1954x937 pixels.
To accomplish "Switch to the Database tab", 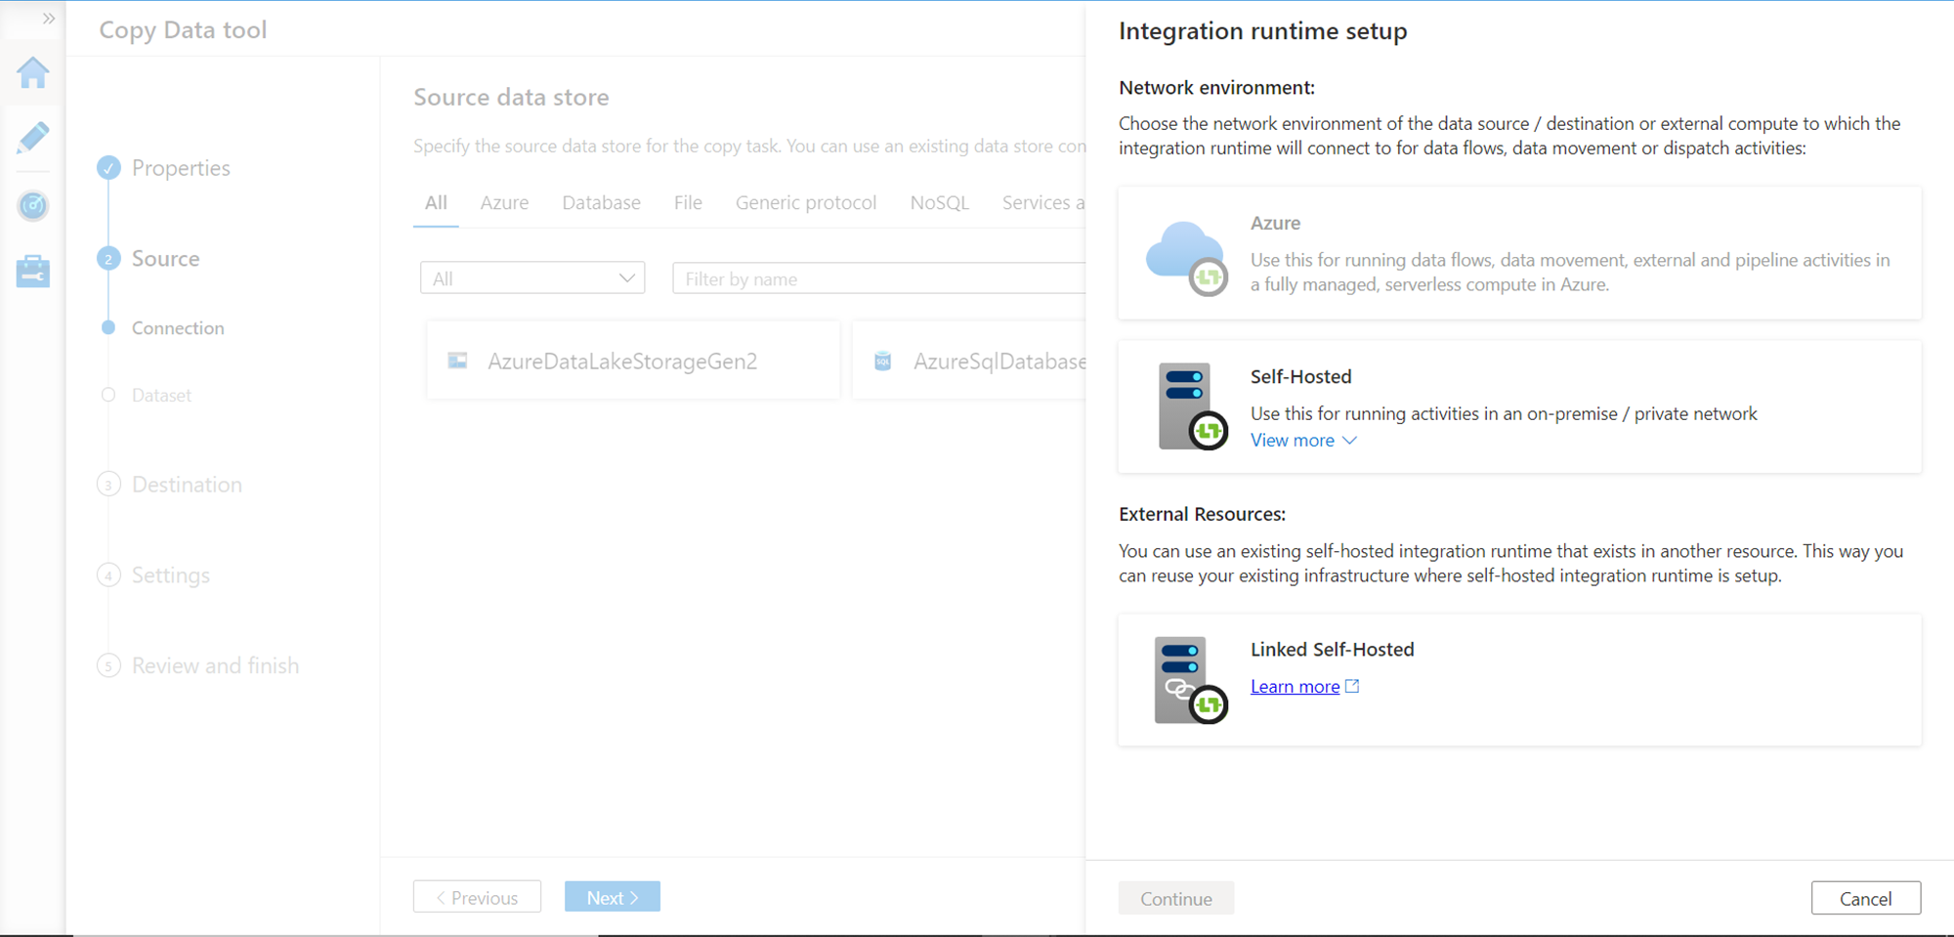I will point(601,203).
